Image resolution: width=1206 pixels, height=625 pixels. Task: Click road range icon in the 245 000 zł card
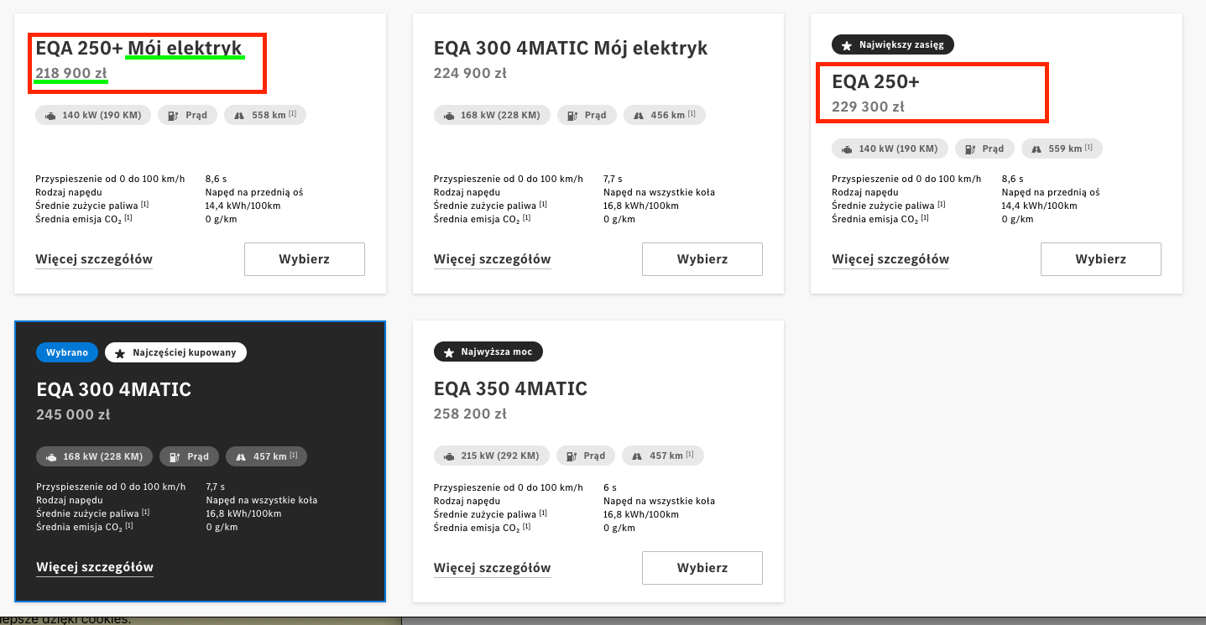click(241, 456)
